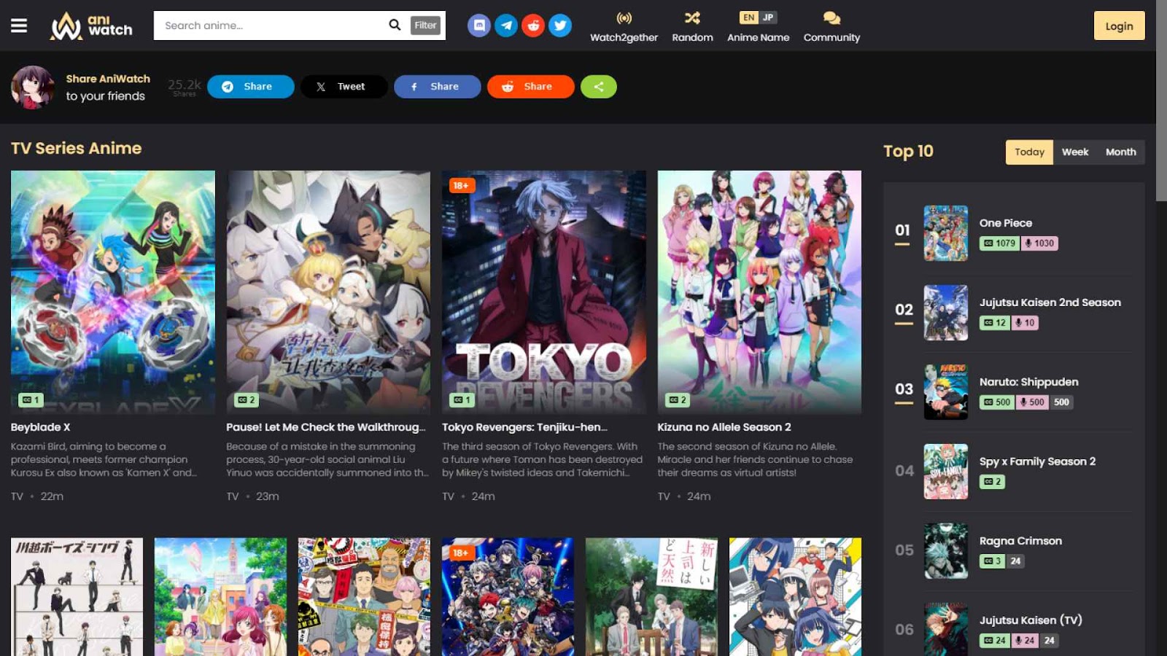Viewport: 1167px width, 656px height.
Task: Click Kizuna no Allele poster subtitle badge
Action: click(x=678, y=400)
